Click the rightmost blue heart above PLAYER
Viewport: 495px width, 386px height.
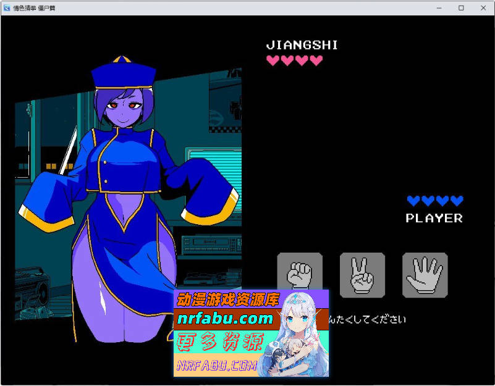(x=457, y=201)
